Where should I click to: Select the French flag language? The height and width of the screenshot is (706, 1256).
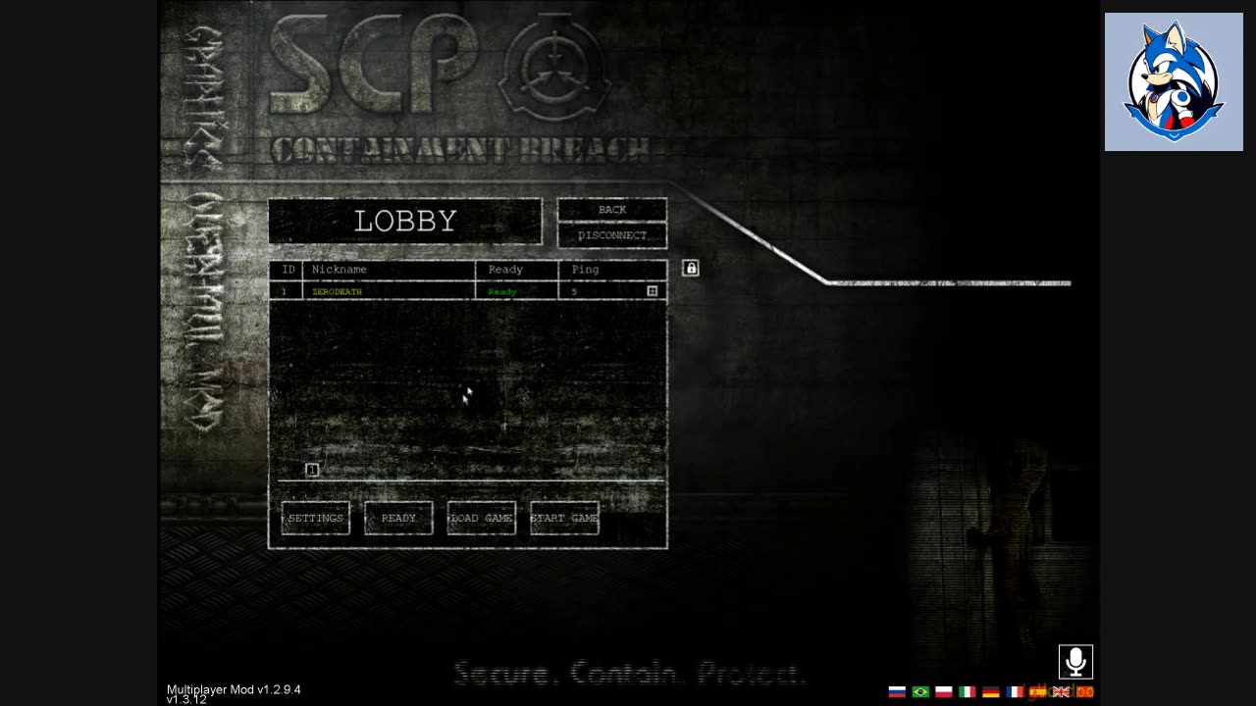click(1015, 691)
